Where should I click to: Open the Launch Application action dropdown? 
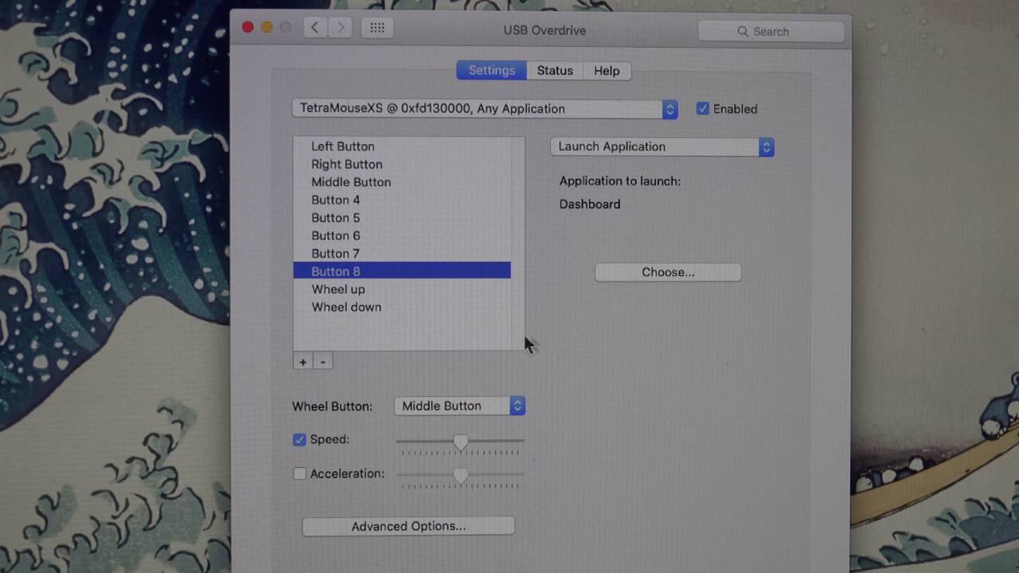662,146
